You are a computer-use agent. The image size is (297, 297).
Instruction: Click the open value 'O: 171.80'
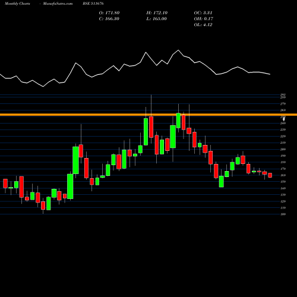point(109,13)
